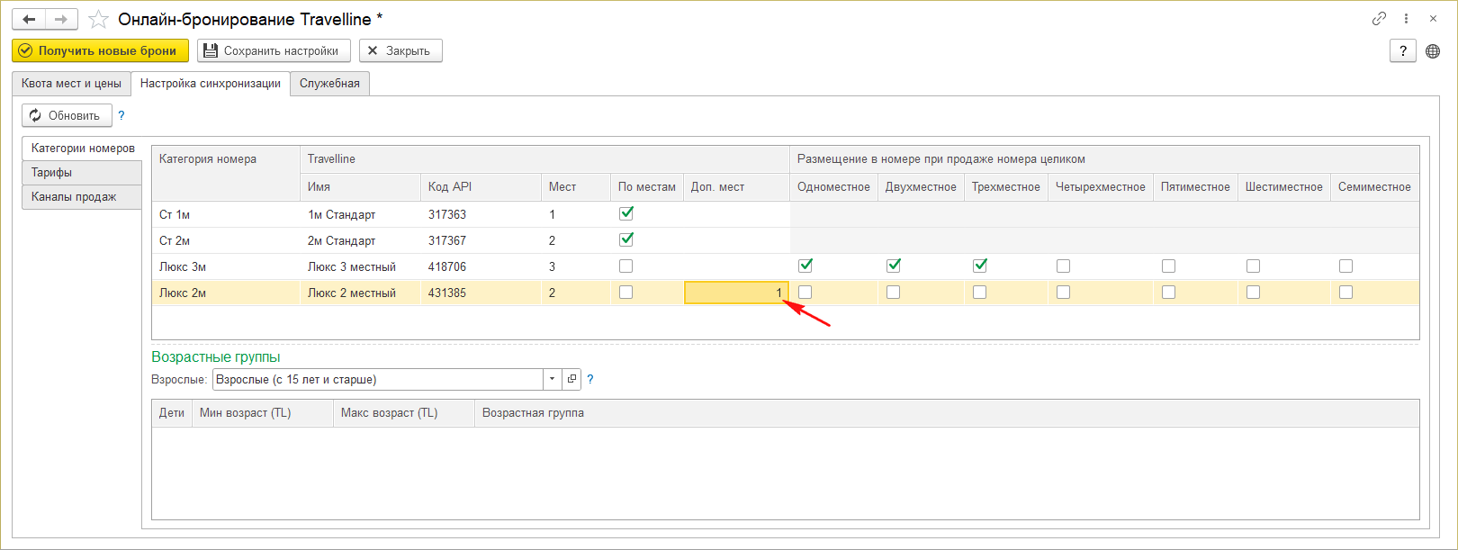Edit Доп. мест cell for Люкс 2м

(735, 293)
